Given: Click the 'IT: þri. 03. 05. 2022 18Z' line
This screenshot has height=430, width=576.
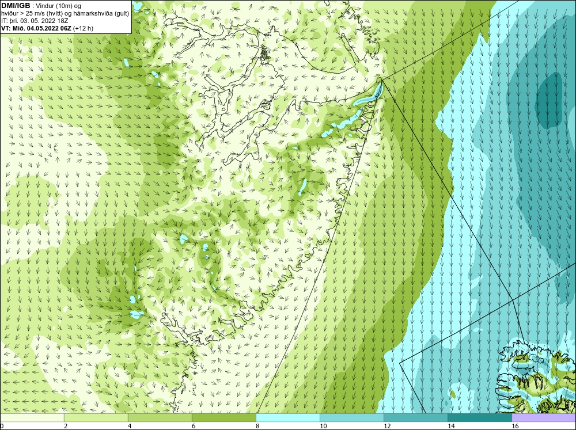Looking at the screenshot, I should tap(35, 21).
